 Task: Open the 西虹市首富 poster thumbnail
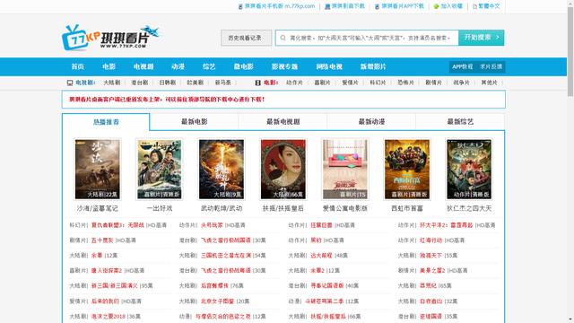[x=407, y=170]
